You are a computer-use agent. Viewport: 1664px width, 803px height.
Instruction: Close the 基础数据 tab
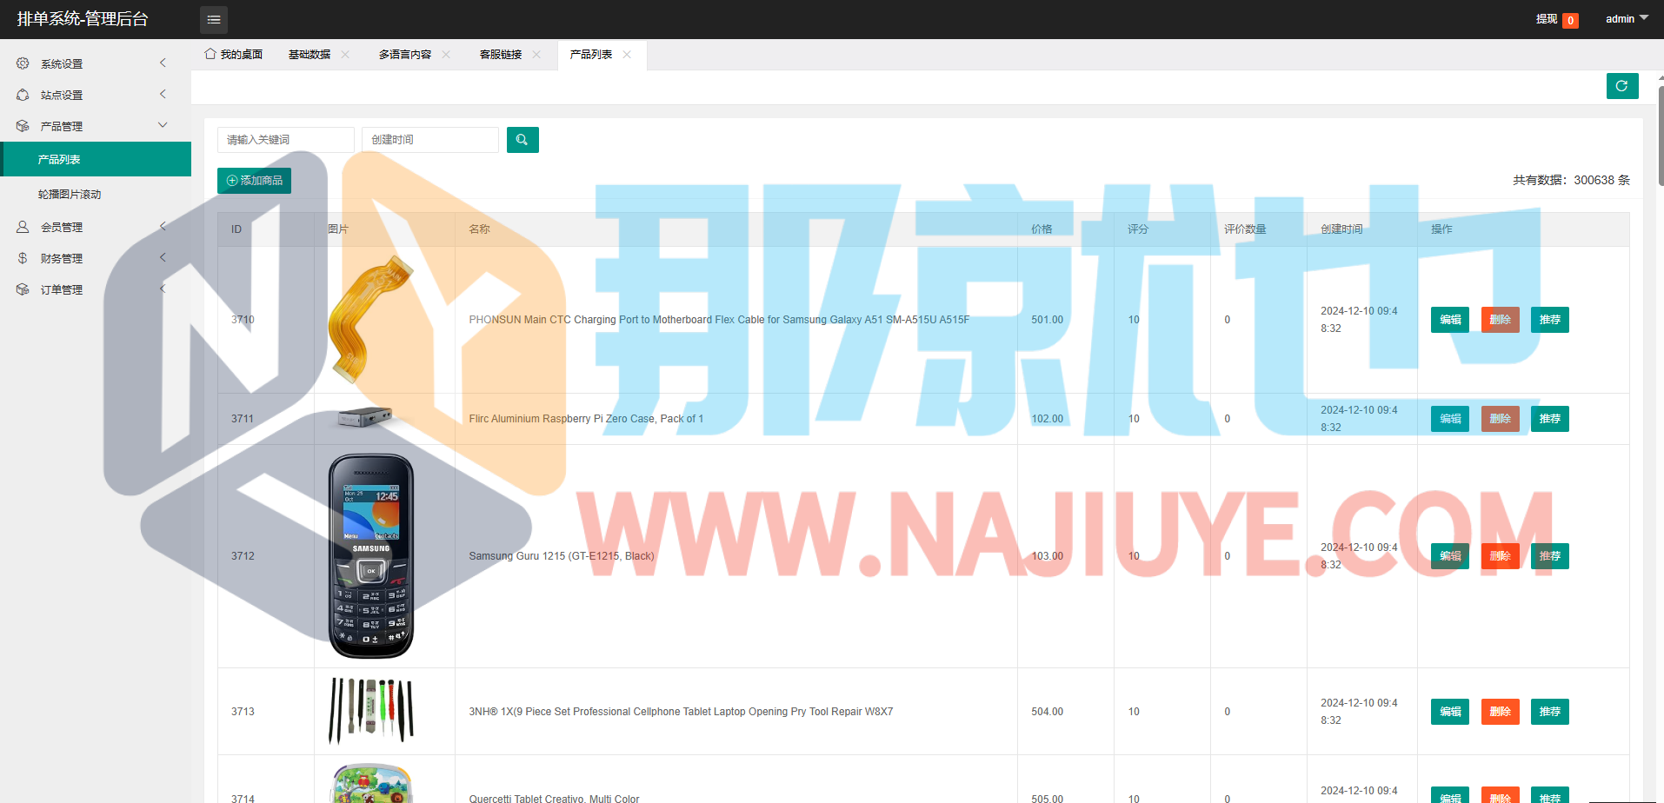(x=345, y=55)
